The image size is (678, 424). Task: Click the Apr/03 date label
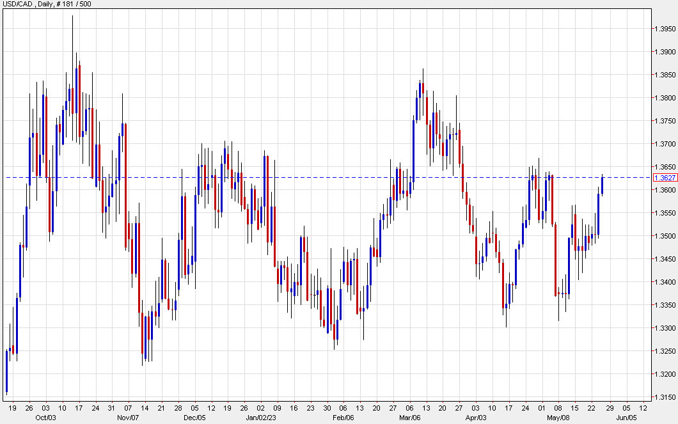475,417
